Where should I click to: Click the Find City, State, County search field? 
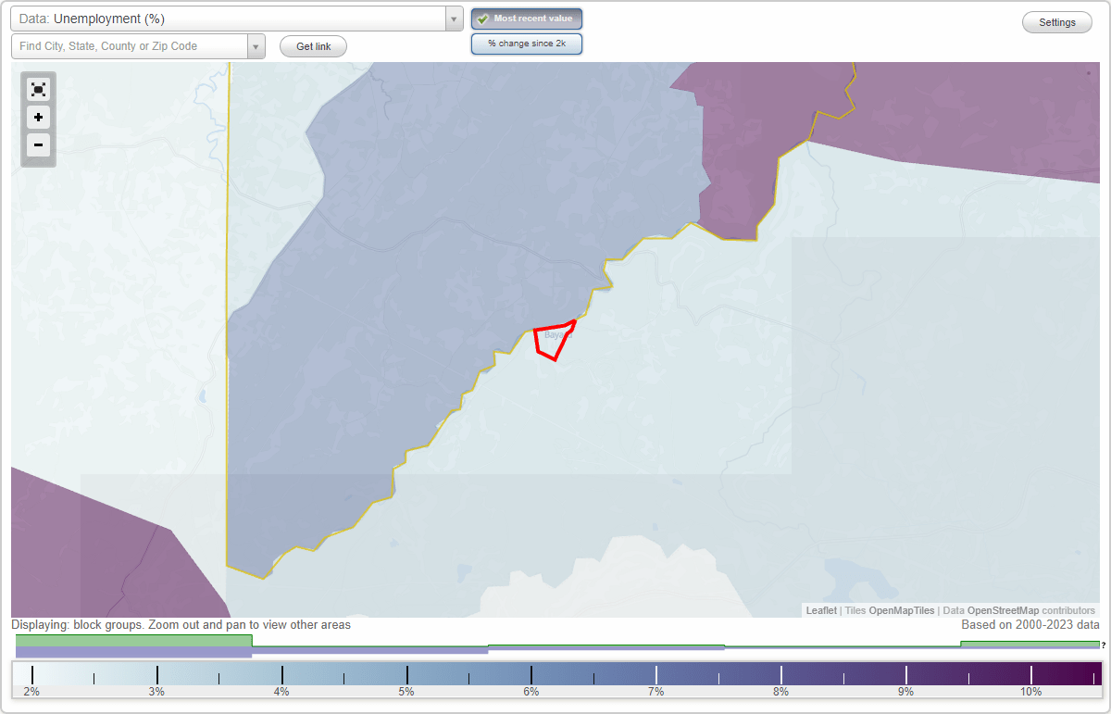tap(130, 46)
